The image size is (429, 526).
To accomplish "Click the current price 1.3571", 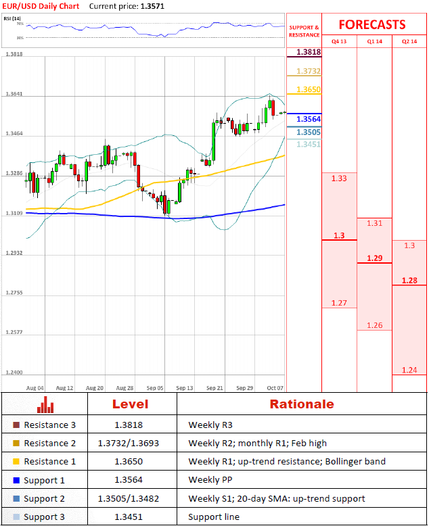I will [152, 6].
